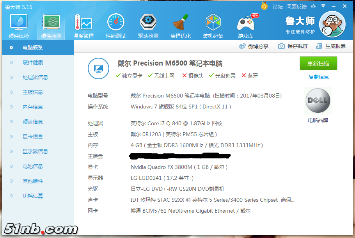This screenshot has height=238, width=355.
Task: Open 驱动检测 driver detection
Action: coord(148,25)
